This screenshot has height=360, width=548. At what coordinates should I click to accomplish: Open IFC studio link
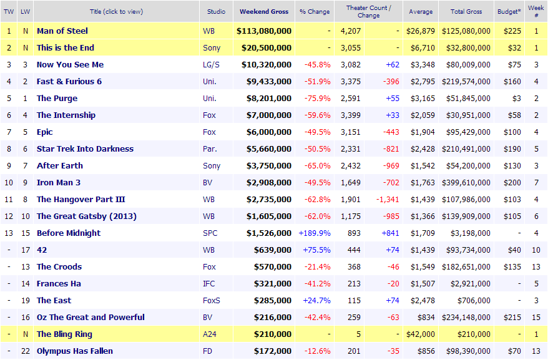click(x=208, y=284)
